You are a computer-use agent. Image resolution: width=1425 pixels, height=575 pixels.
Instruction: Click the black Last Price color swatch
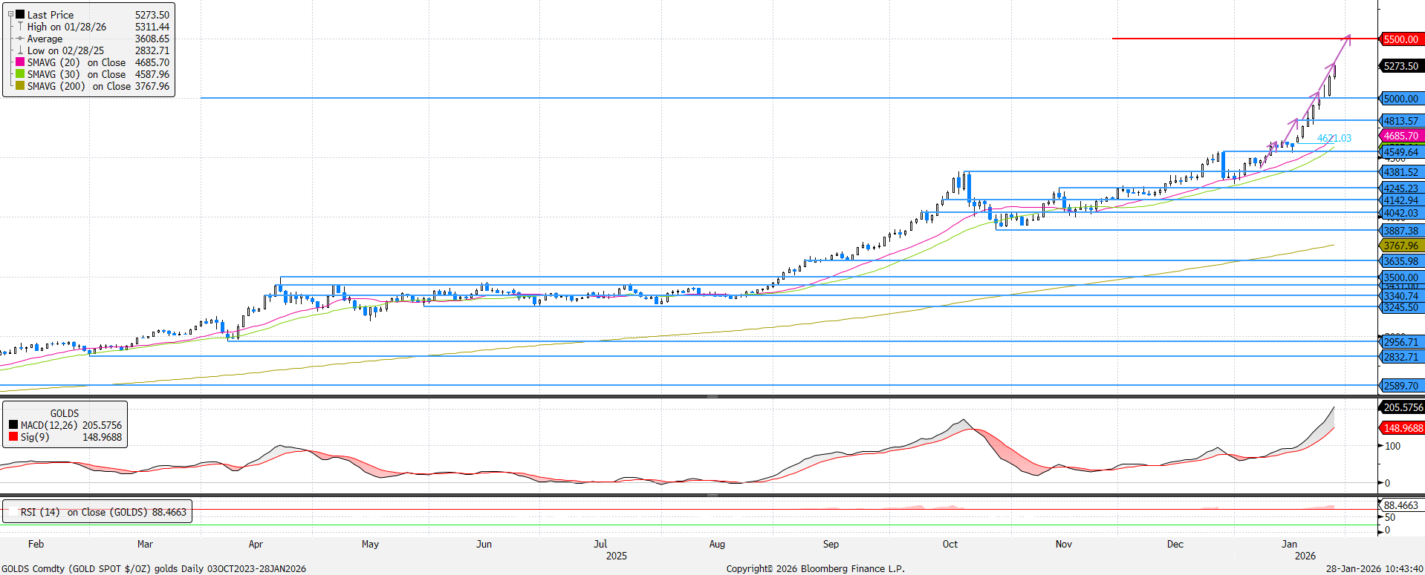tap(20, 15)
